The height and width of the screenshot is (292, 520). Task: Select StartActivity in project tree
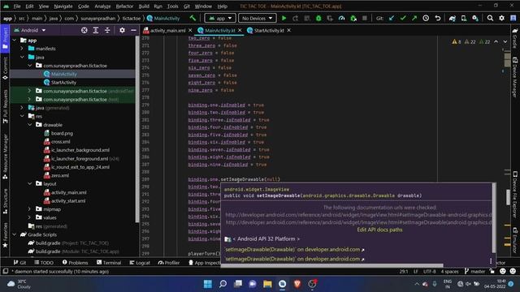pos(63,83)
